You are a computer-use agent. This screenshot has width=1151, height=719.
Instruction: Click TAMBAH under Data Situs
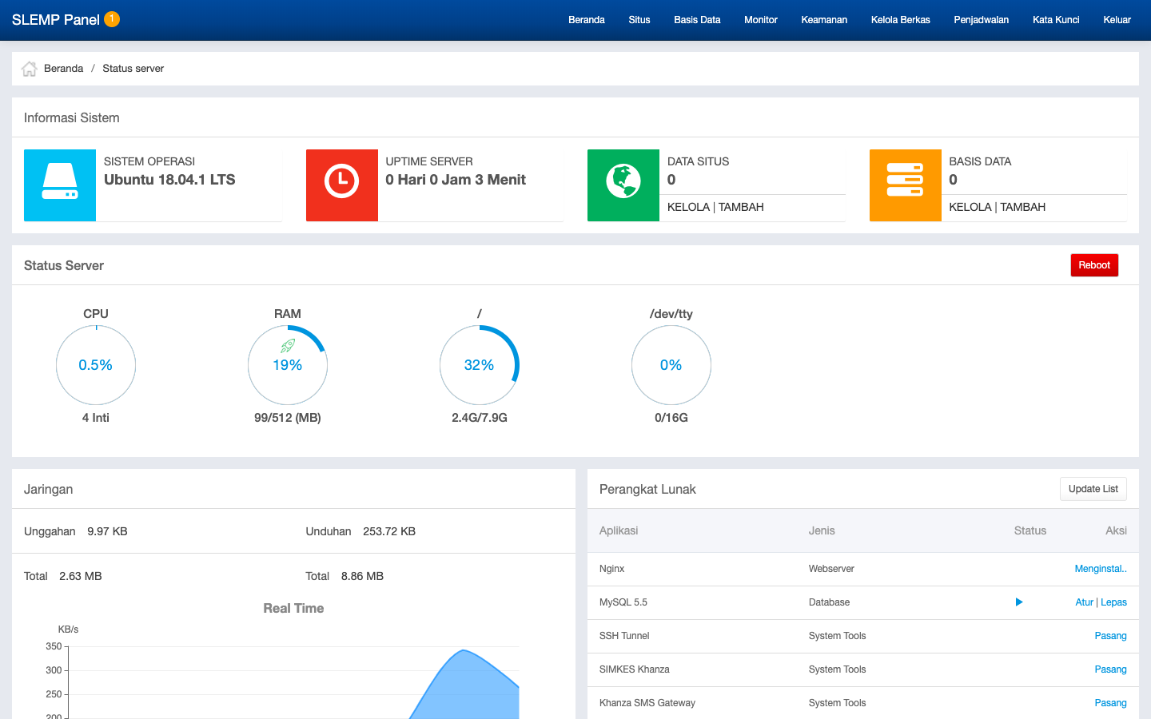coord(741,207)
